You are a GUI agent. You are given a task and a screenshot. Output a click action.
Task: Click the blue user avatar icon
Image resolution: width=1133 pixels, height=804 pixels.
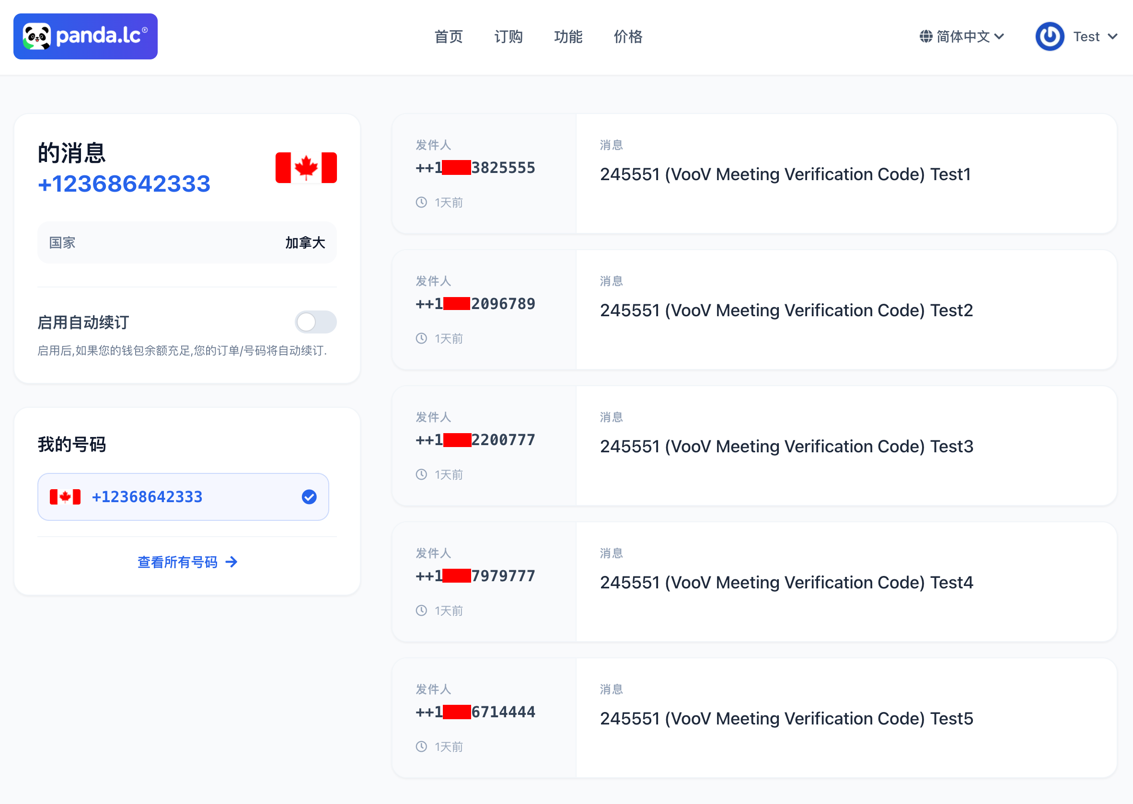(1049, 36)
